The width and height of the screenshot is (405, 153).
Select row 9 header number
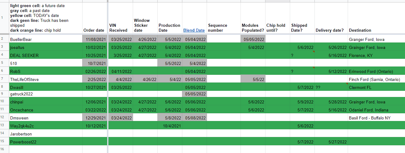tap(2, 94)
